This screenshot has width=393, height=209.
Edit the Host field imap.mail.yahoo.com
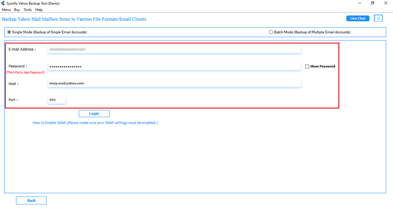pyautogui.click(x=174, y=83)
